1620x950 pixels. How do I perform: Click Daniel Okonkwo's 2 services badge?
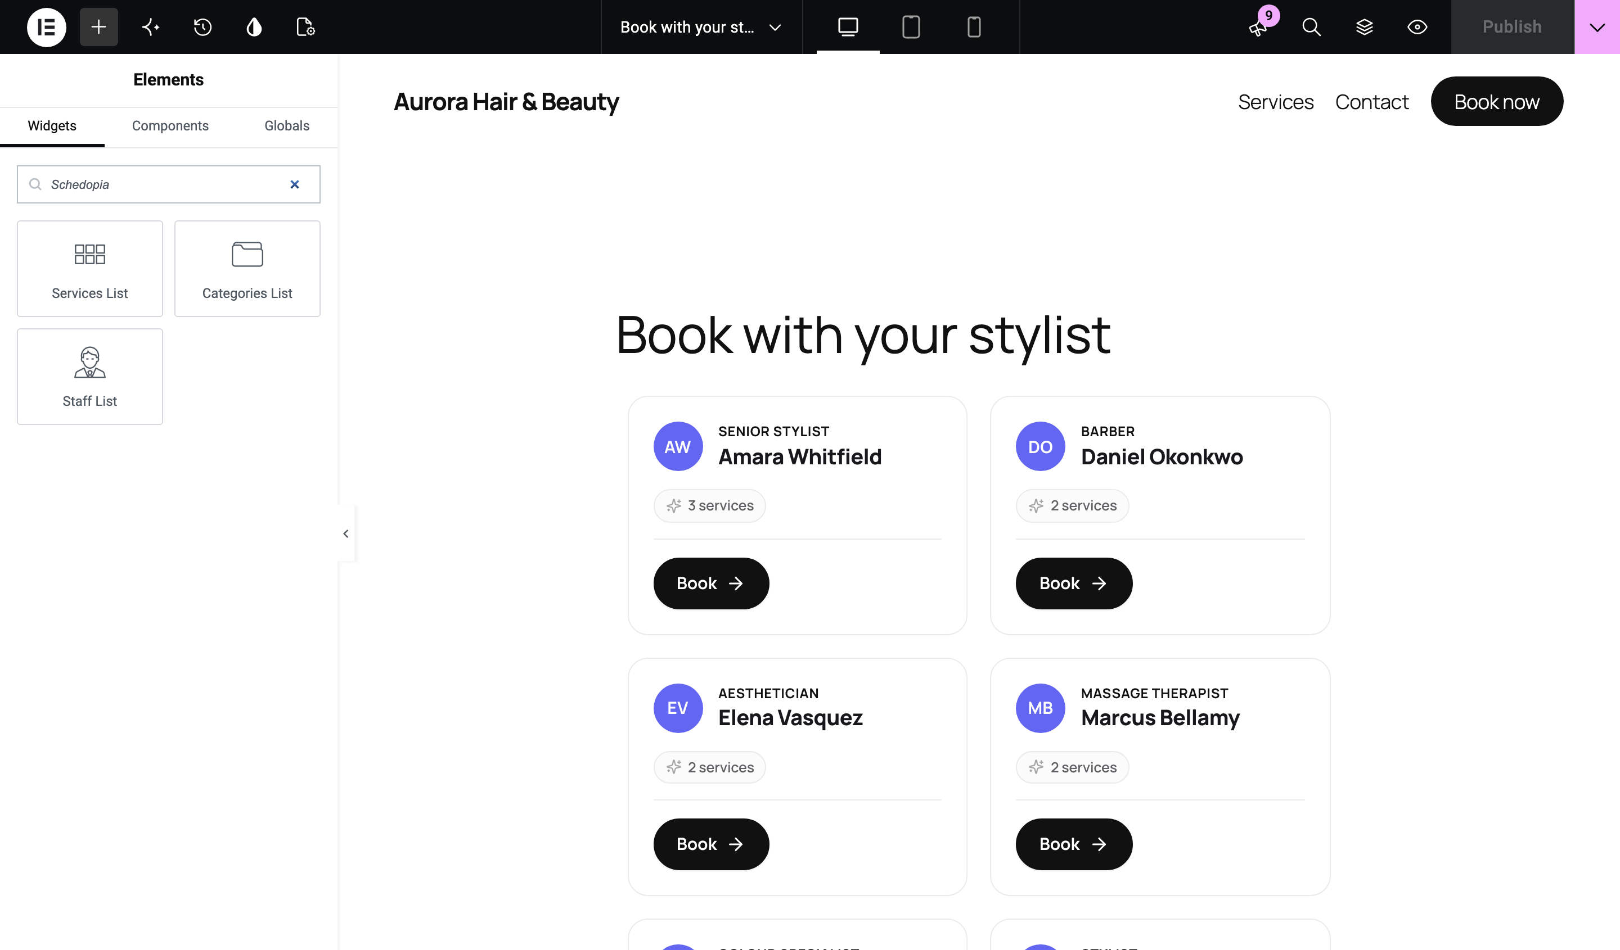point(1072,505)
